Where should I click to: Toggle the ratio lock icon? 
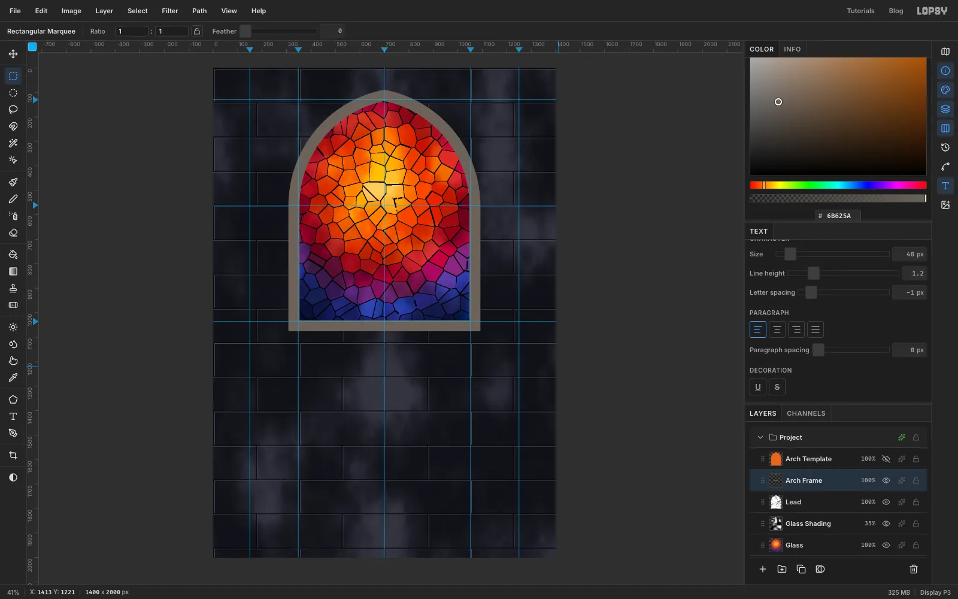pos(197,31)
